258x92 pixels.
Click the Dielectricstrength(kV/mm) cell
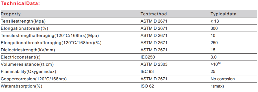tap(28, 50)
